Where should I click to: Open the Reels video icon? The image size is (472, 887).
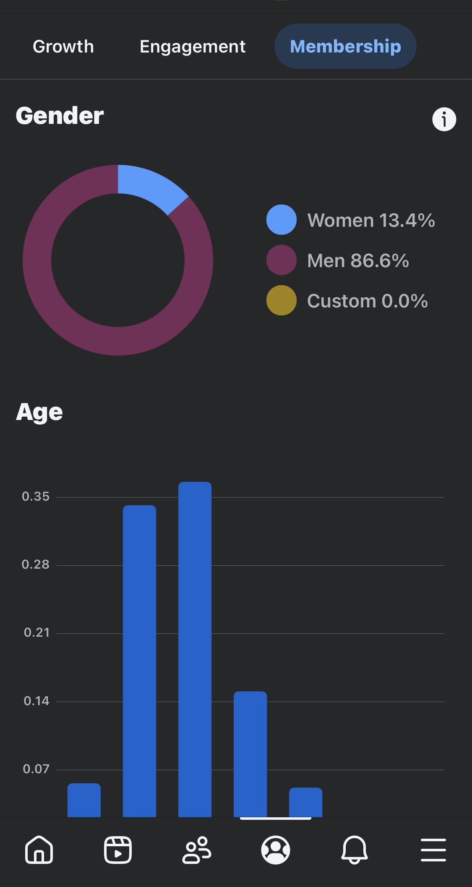[x=118, y=850]
